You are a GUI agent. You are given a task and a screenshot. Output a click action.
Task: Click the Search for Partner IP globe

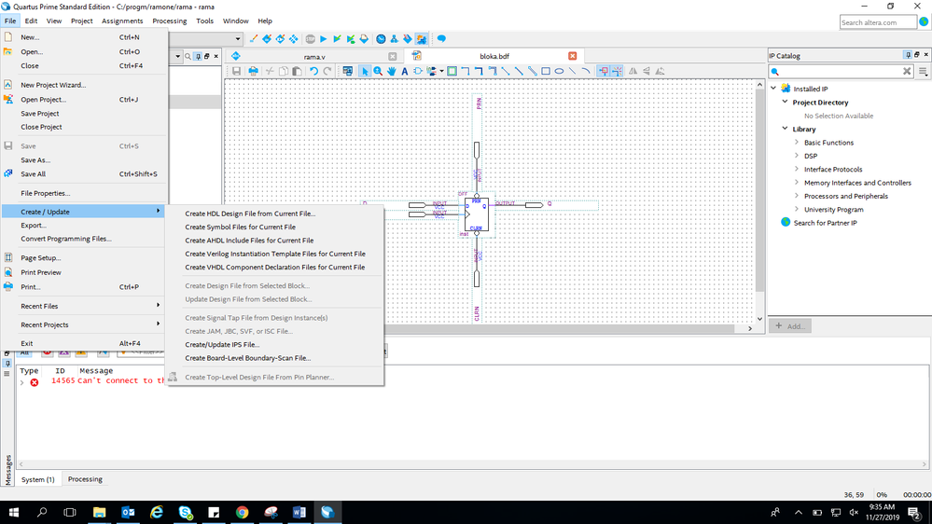coord(786,223)
